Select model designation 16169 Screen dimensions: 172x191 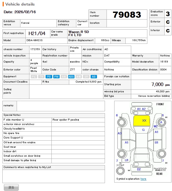coord(164,62)
